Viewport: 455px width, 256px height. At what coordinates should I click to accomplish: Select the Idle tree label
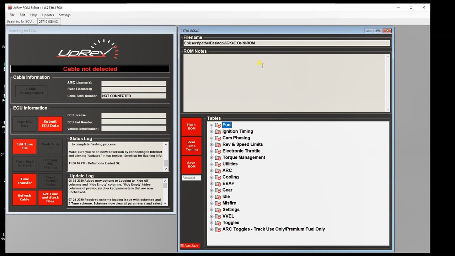226,197
